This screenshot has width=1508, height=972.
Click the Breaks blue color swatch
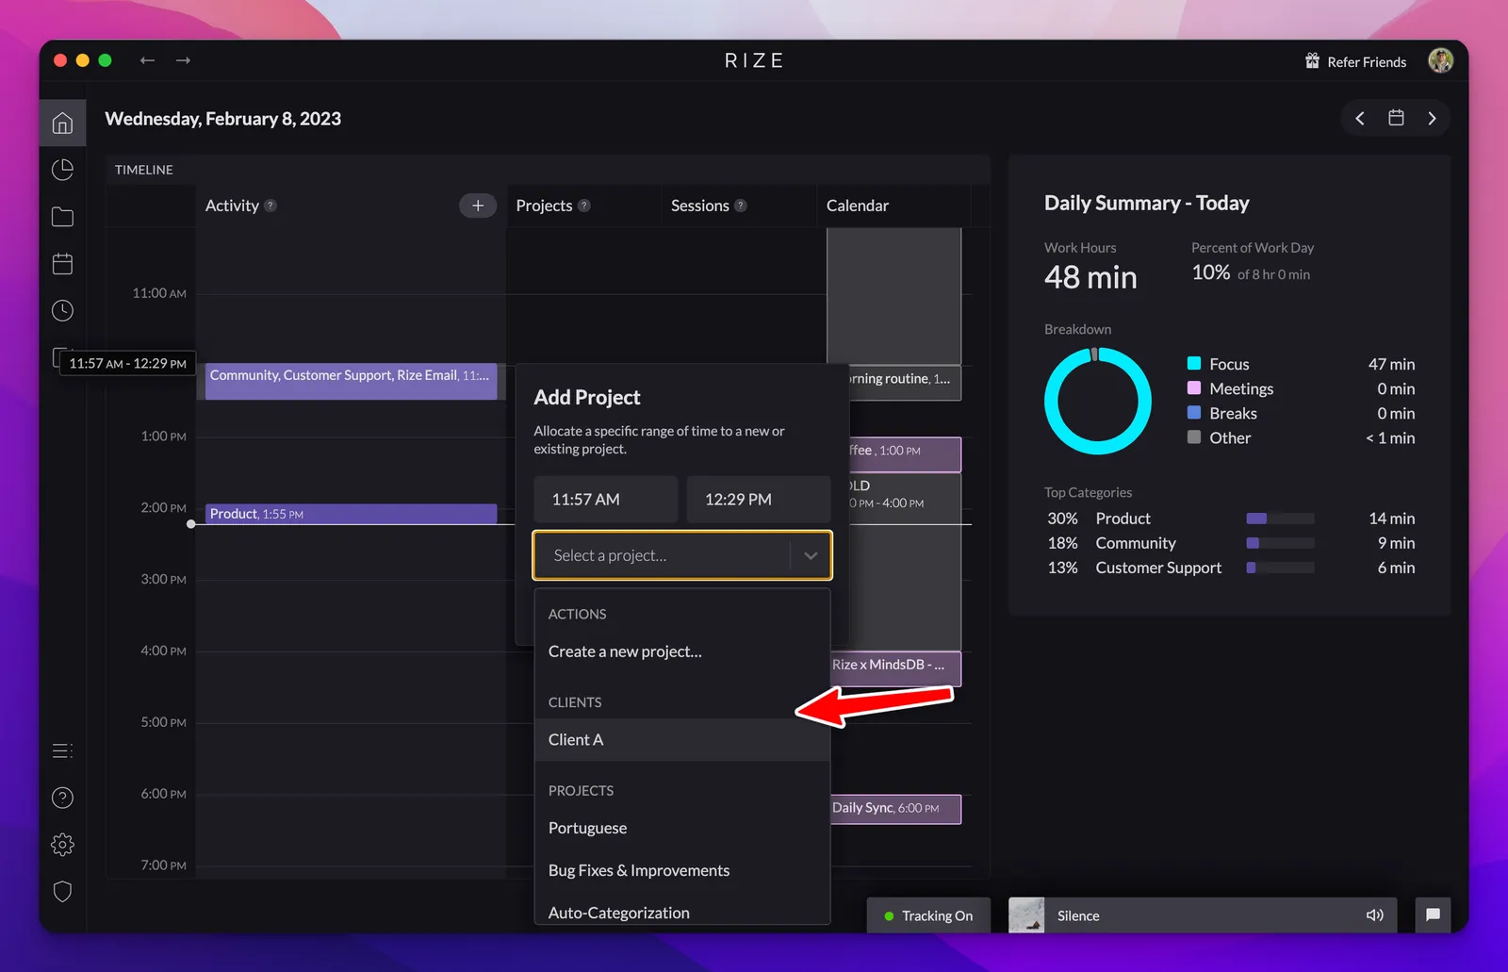(1194, 412)
